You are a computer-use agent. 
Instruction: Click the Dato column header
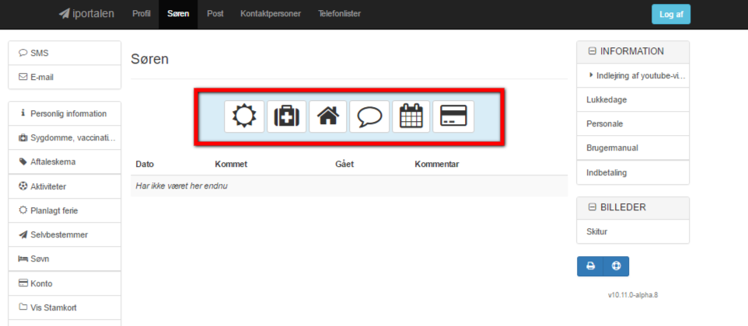[x=145, y=165]
